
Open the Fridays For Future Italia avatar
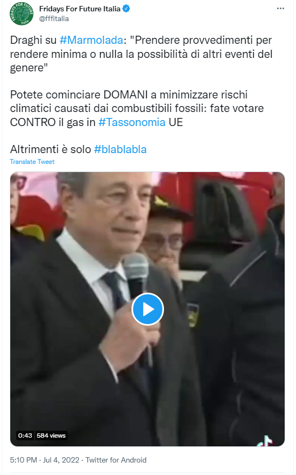(22, 14)
